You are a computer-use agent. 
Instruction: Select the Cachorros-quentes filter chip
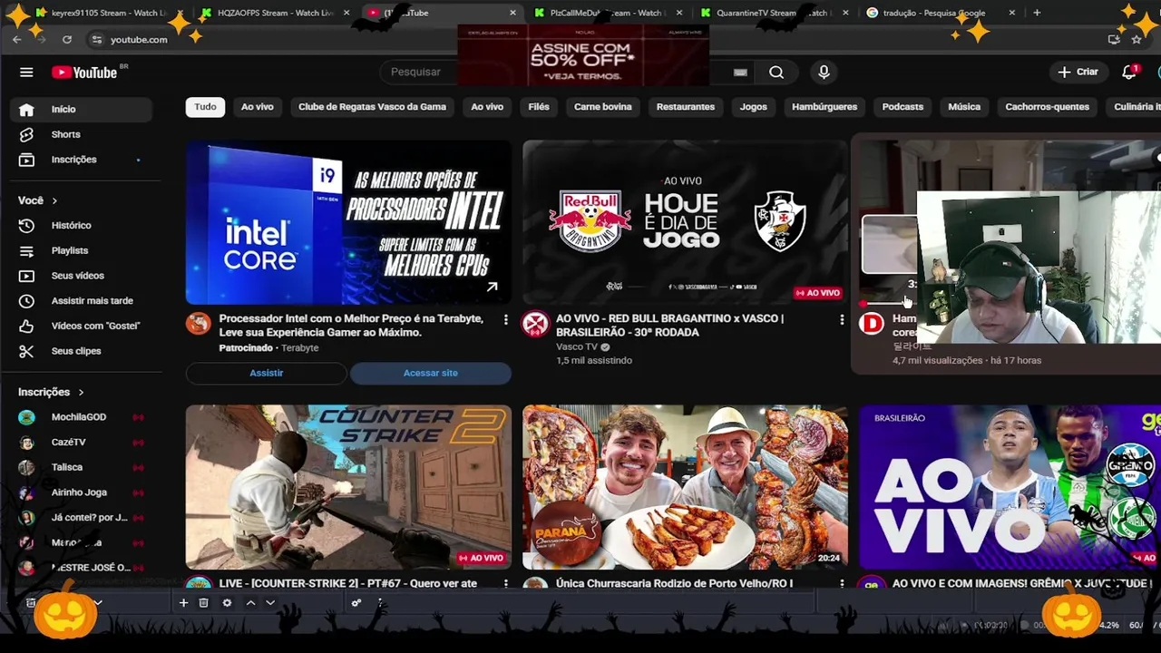pos(1047,107)
